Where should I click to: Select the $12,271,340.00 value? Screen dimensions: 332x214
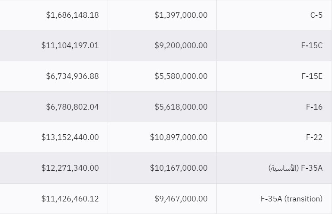click(x=70, y=168)
